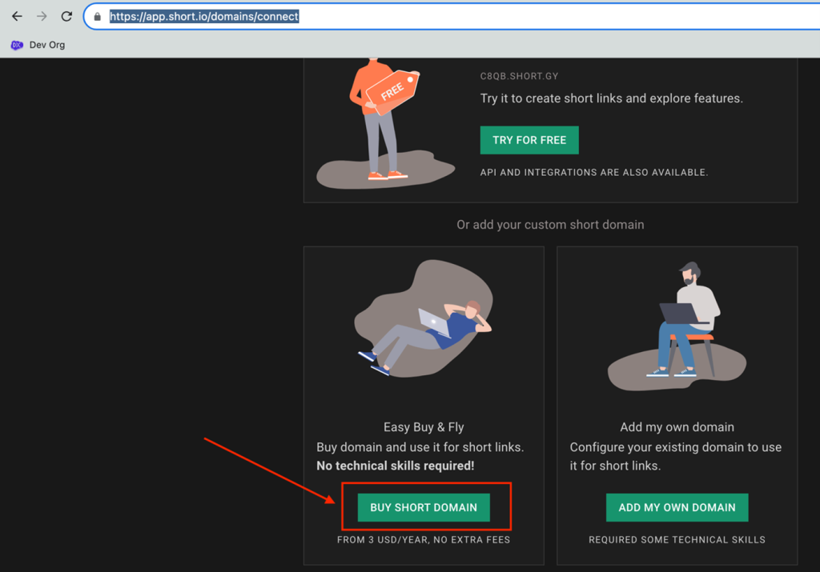Image resolution: width=820 pixels, height=572 pixels.
Task: Click the C8QB.SHORT.GY domain label
Action: point(519,77)
